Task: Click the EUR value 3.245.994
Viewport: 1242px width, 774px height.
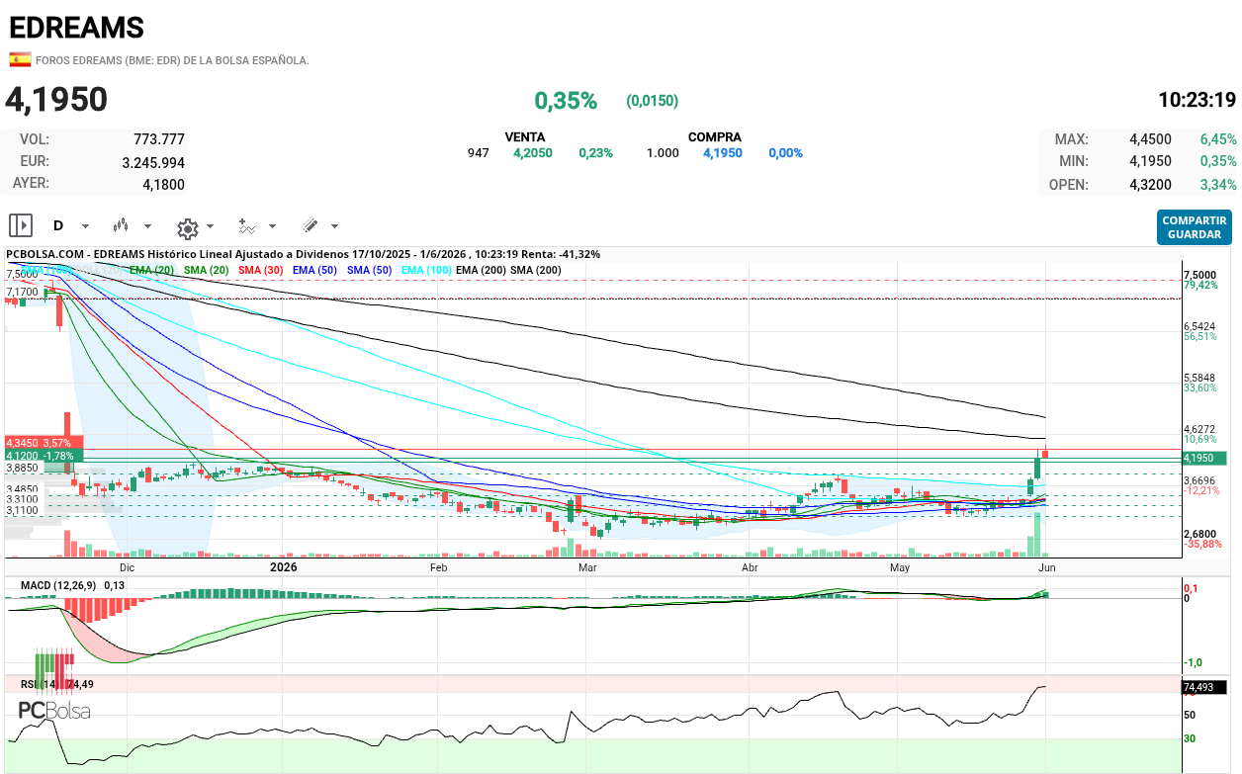Action: tap(153, 162)
